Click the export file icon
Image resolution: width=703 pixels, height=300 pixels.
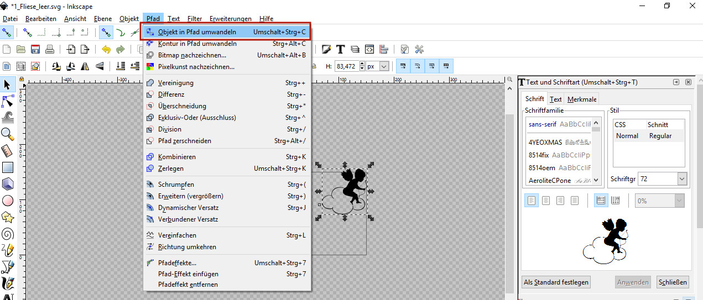coord(85,49)
